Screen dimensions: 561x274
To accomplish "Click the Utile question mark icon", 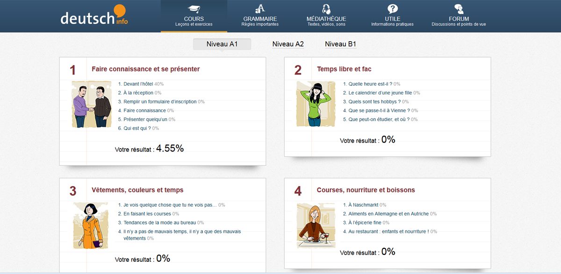I will (393, 8).
